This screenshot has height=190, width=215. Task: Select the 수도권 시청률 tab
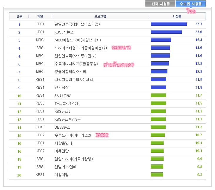(191, 4)
